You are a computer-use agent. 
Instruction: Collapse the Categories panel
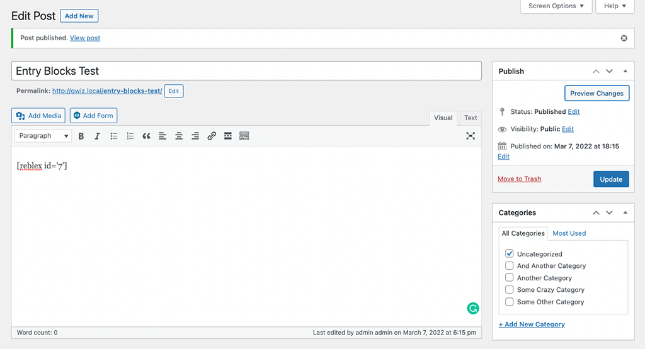(625, 213)
